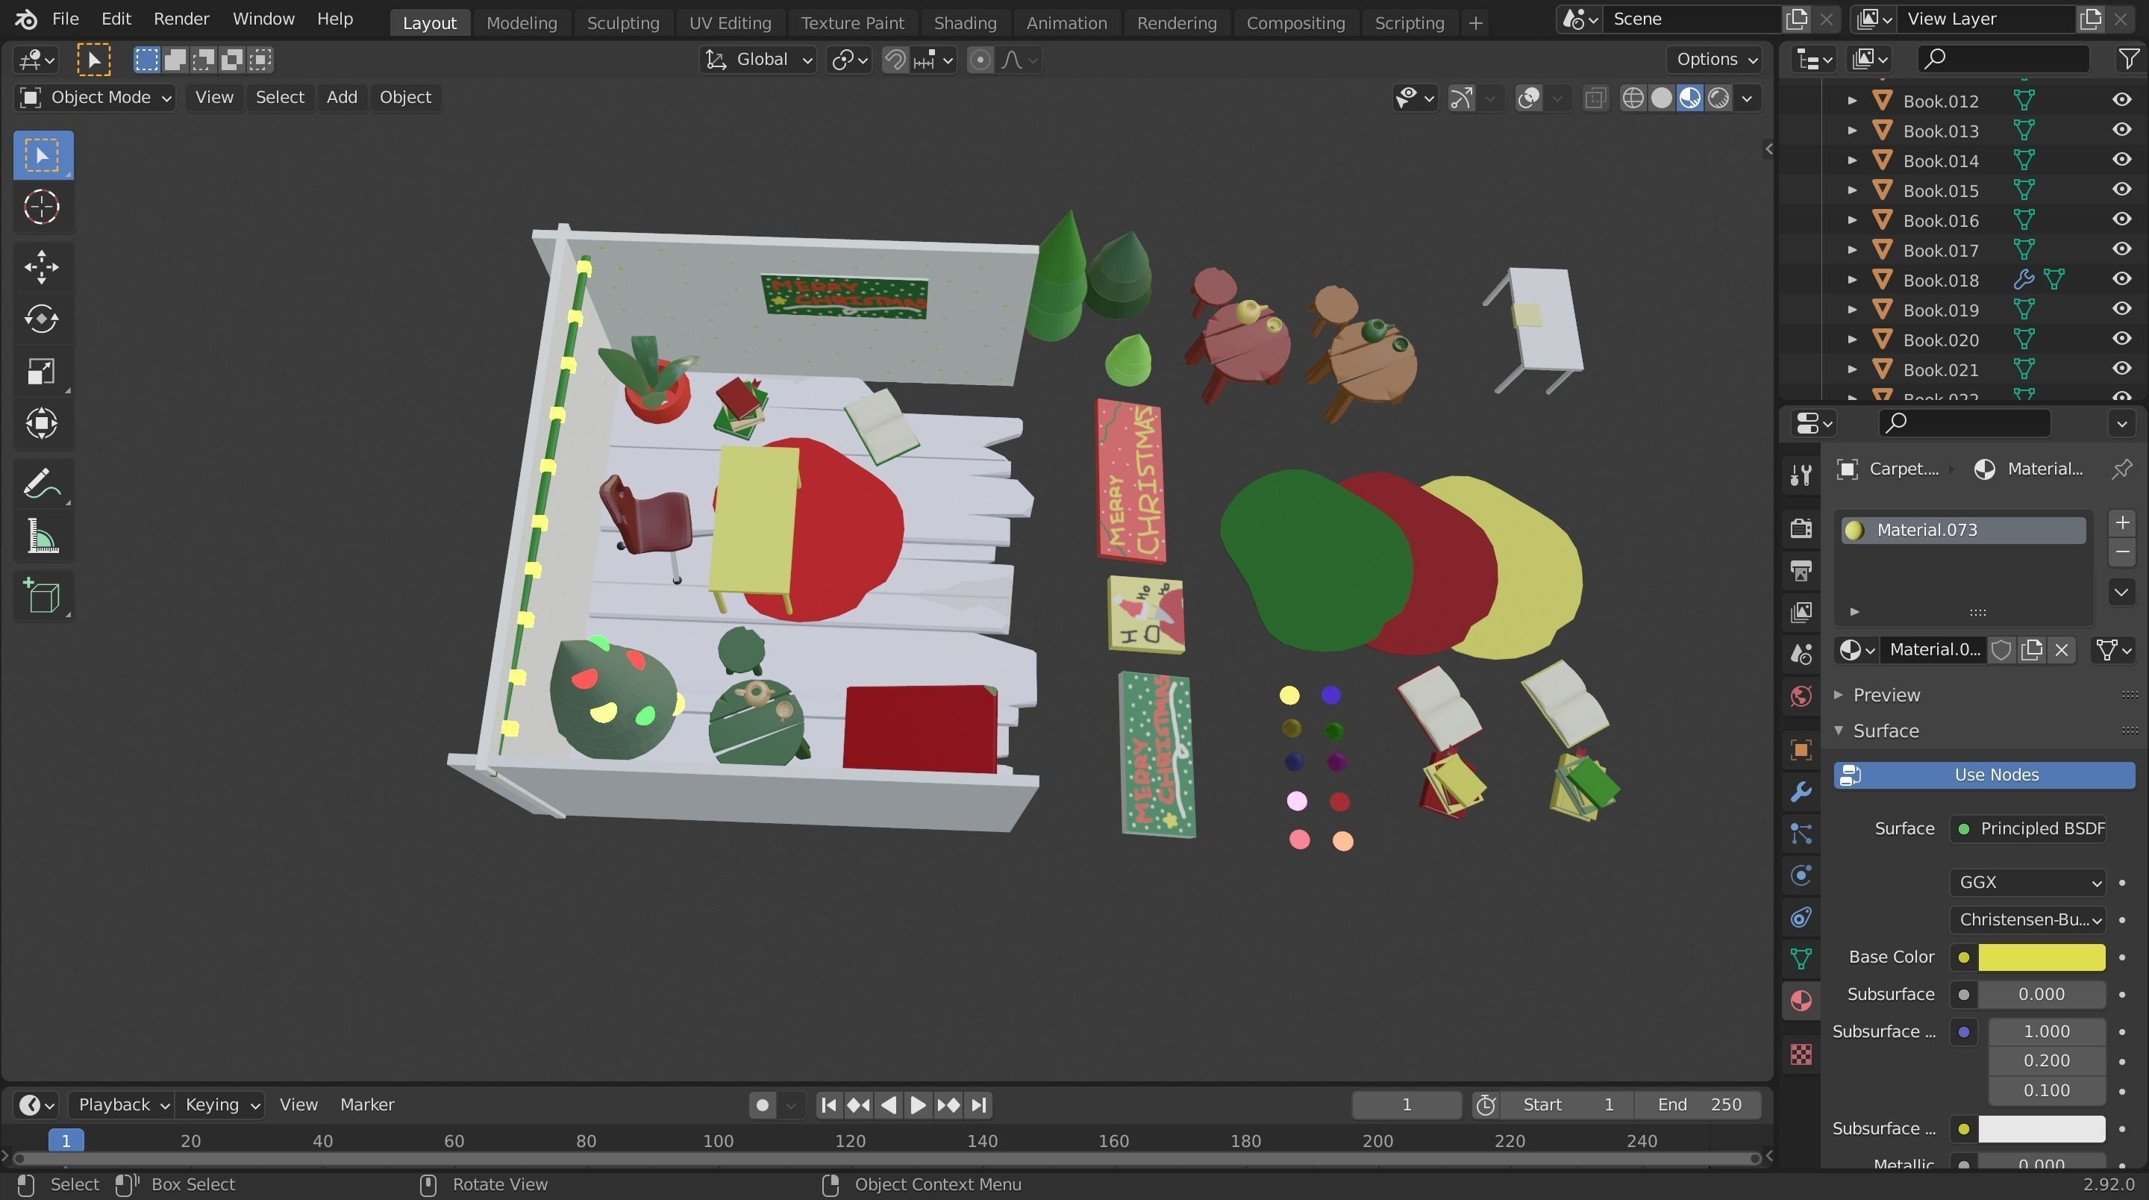Open the Tool properties tab
Viewport: 2149px width, 1200px height.
[1801, 474]
